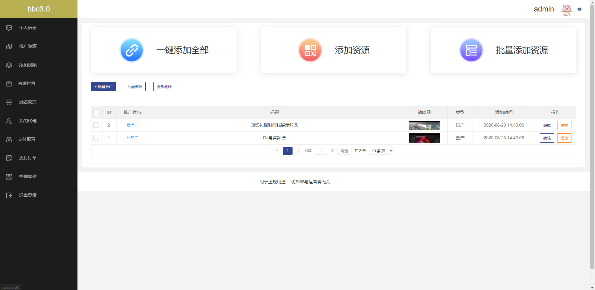Check the select-all checkbox in table header
Screen dimensions: 595x290
tap(96, 112)
